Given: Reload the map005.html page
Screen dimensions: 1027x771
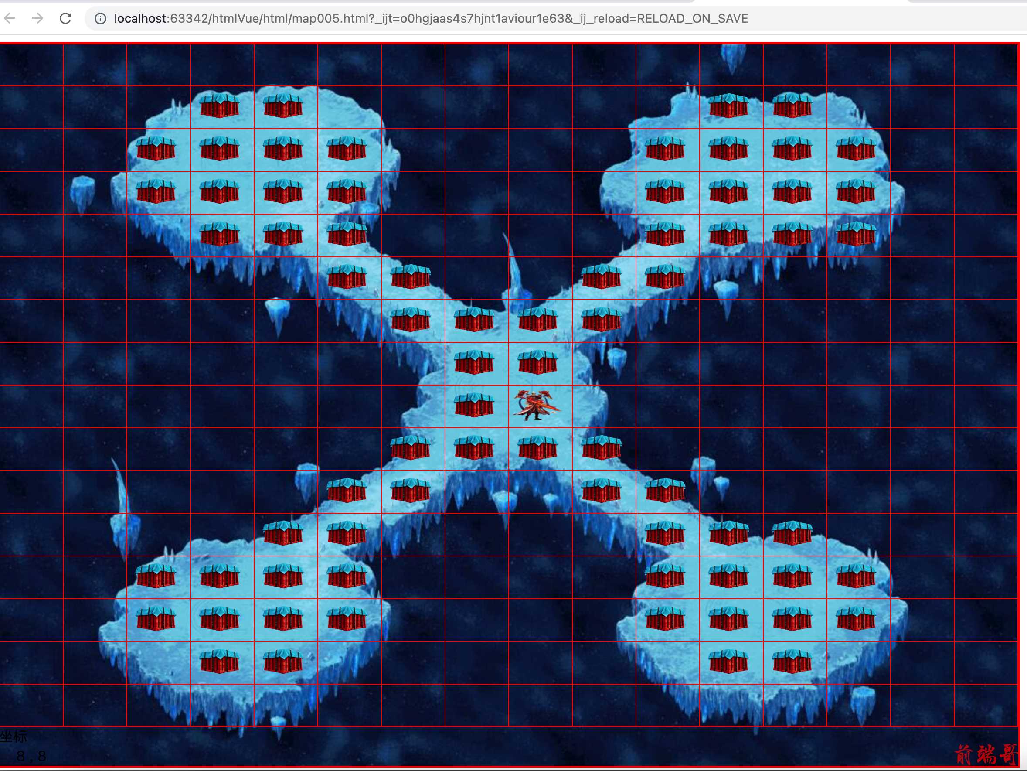Looking at the screenshot, I should point(65,19).
